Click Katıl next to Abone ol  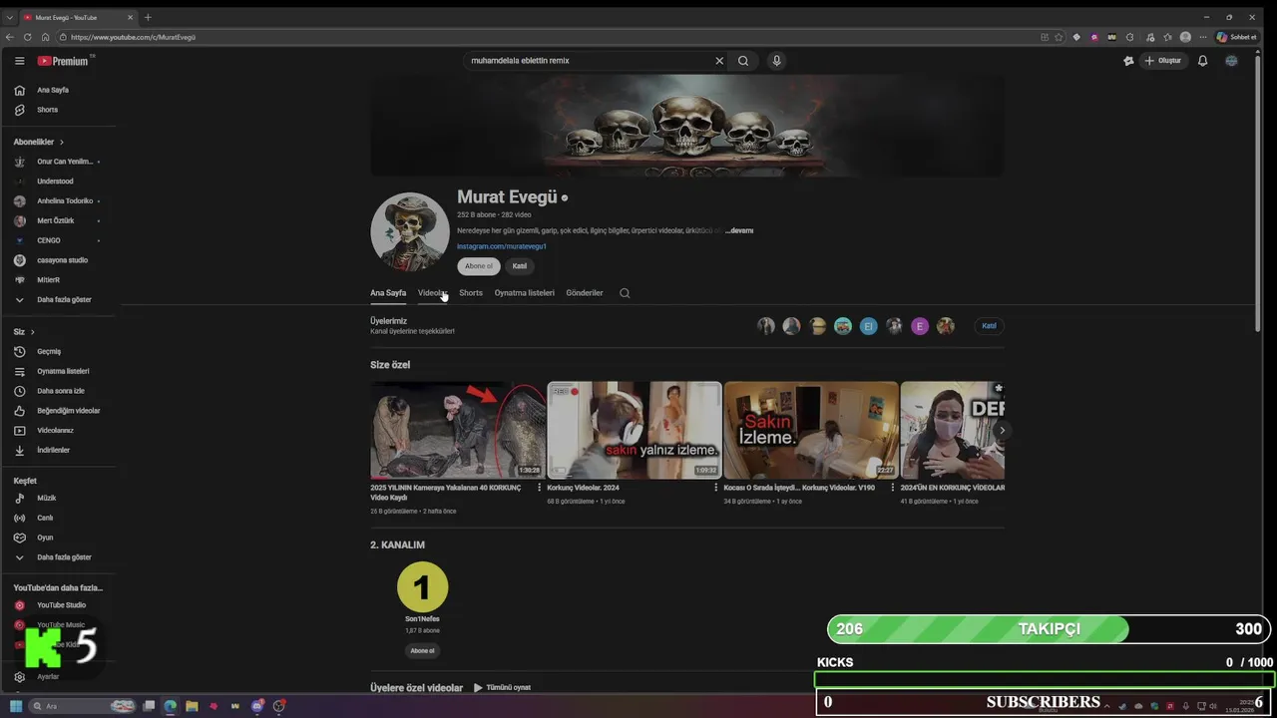tap(520, 266)
